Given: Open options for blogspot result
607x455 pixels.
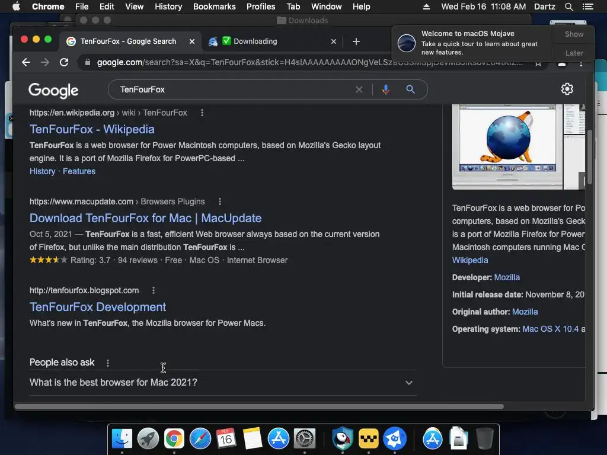Looking at the screenshot, I should click(154, 290).
